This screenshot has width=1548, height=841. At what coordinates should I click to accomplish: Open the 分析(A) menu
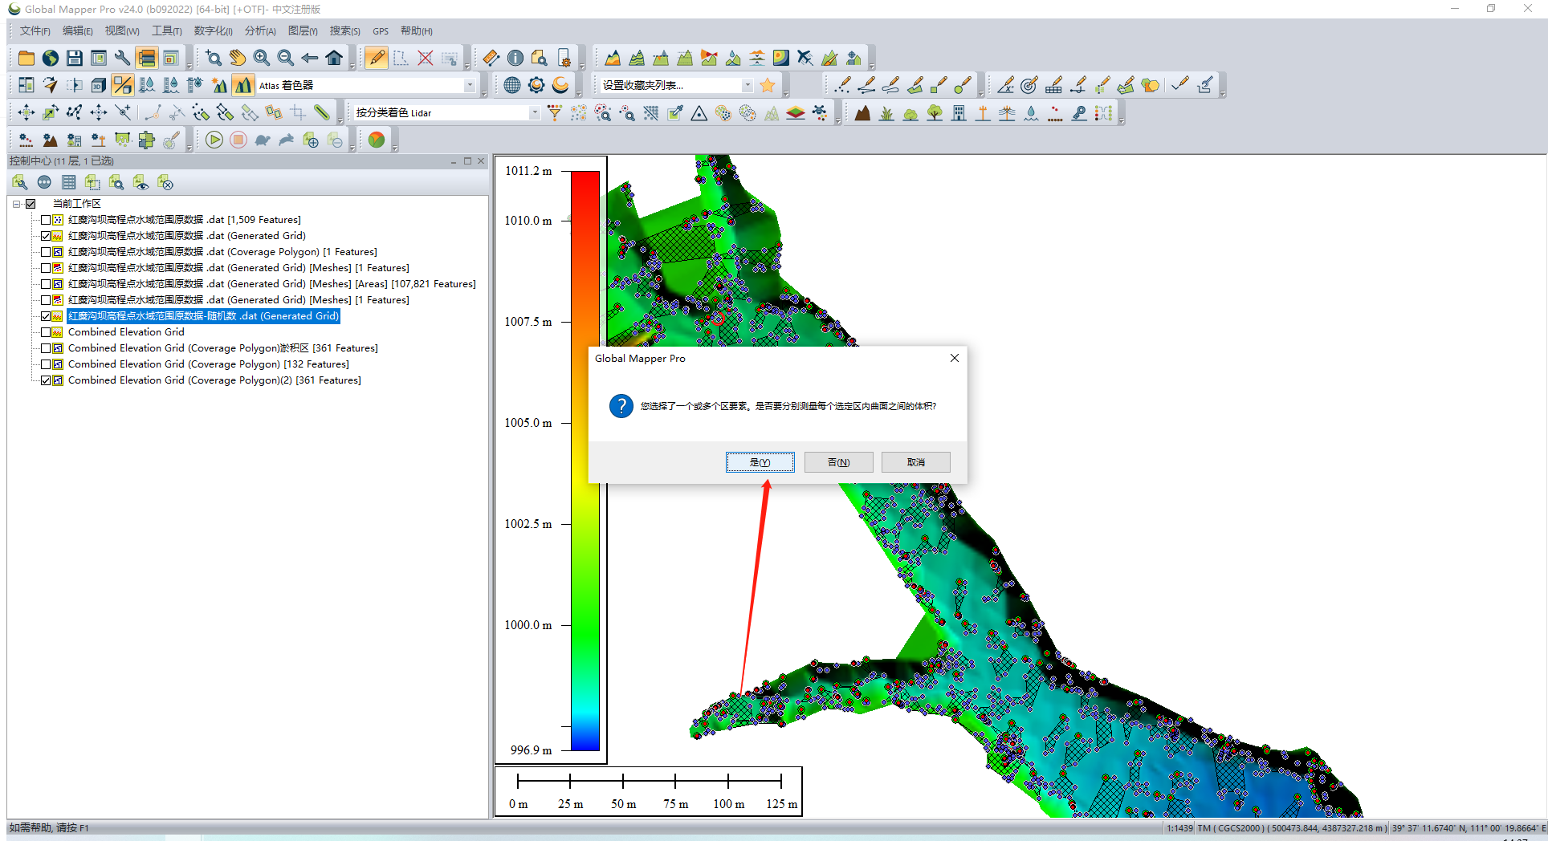pos(260,30)
